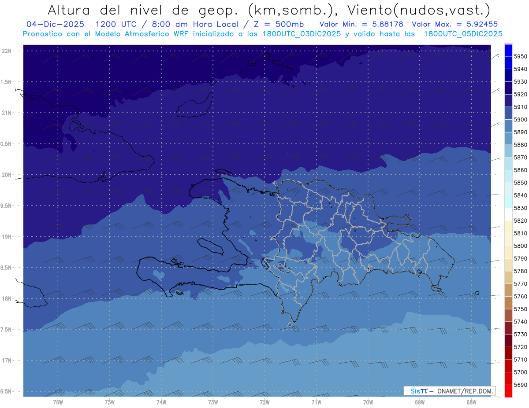Click the 72W longitude label
The width and height of the screenshot is (529, 408).
(x=264, y=402)
